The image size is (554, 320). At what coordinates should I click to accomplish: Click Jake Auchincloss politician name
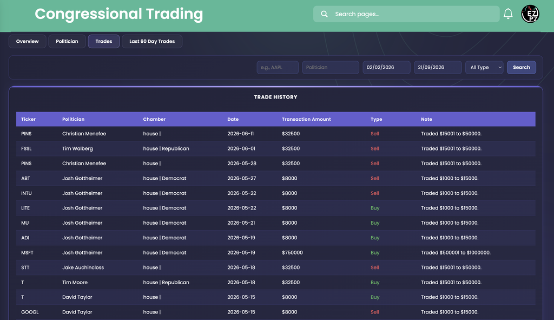point(83,267)
